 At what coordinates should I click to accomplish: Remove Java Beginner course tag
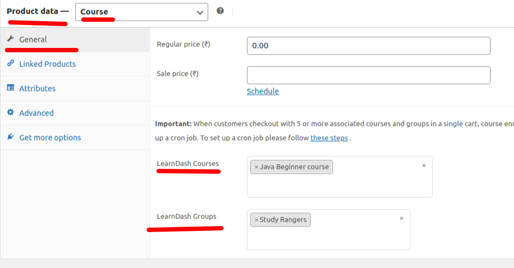click(256, 167)
